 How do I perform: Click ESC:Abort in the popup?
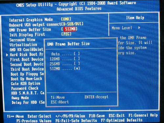tap(60, 102)
